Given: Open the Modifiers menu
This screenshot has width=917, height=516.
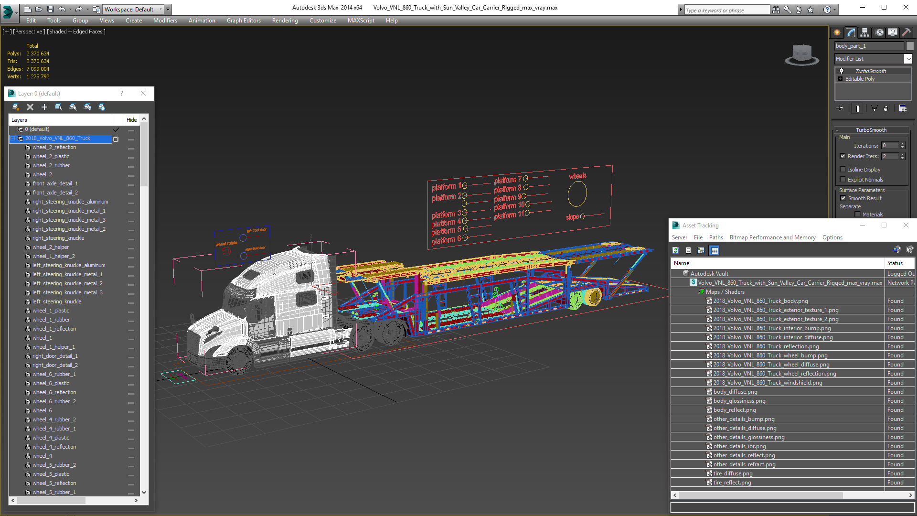Looking at the screenshot, I should click(x=165, y=21).
